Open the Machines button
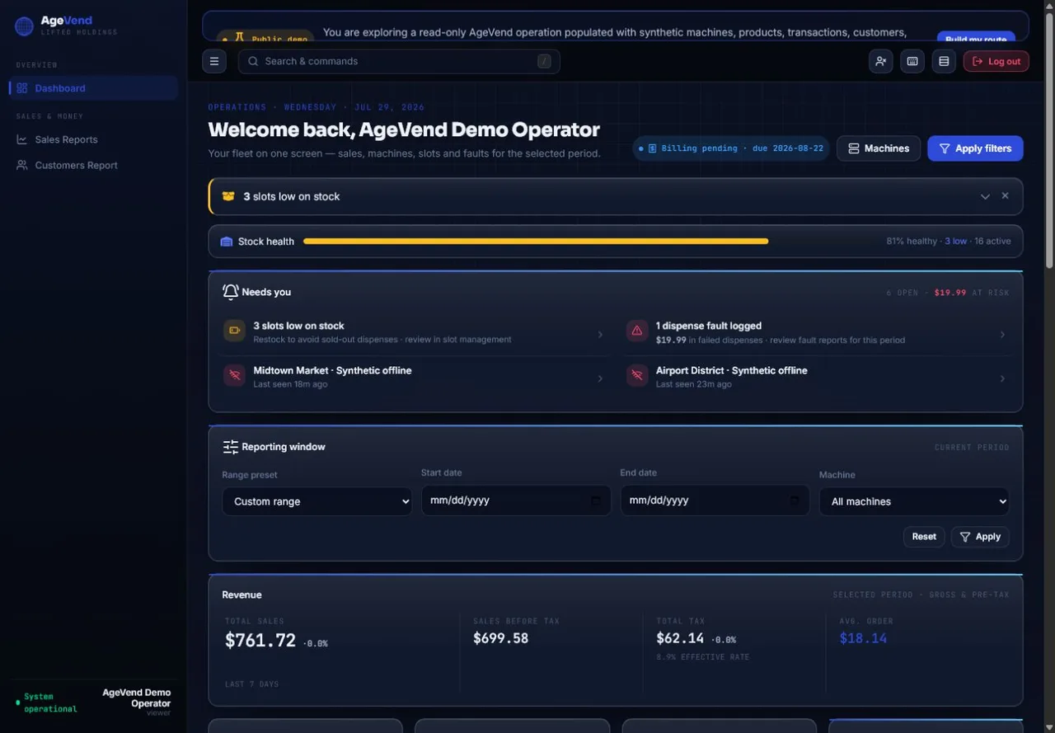Screen dimensions: 1055x733 click(x=879, y=148)
